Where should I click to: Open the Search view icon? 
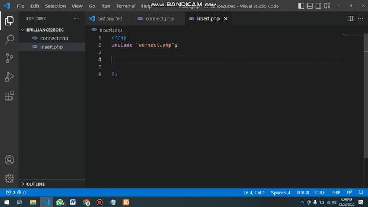(x=9, y=40)
